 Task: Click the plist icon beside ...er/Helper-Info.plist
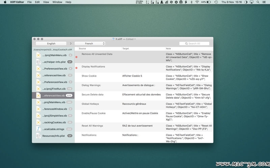click(38, 62)
